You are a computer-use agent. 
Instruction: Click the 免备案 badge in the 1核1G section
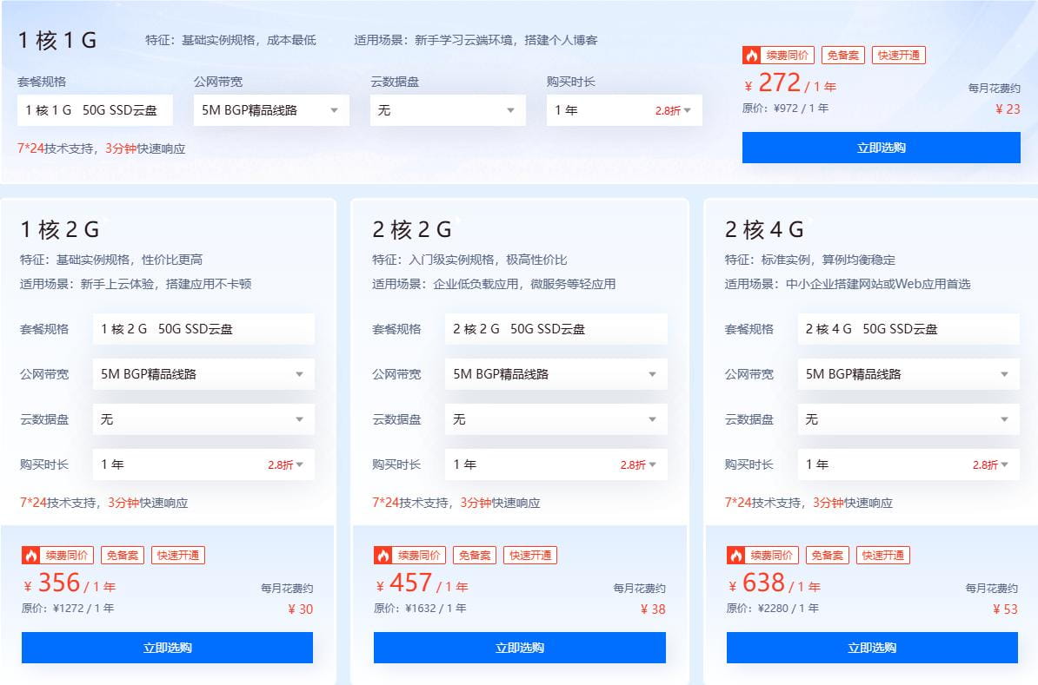[842, 55]
